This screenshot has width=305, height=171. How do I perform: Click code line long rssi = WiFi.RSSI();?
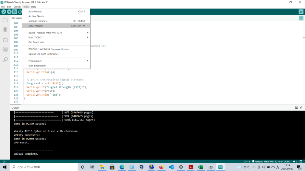[45, 83]
